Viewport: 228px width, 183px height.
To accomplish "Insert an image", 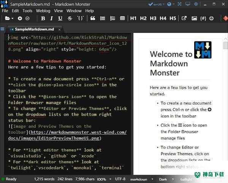I will 194,19.
